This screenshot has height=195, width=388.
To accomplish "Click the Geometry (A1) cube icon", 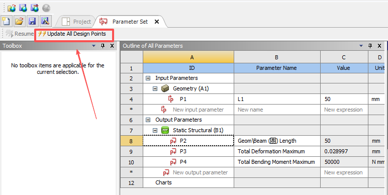I will [165, 88].
